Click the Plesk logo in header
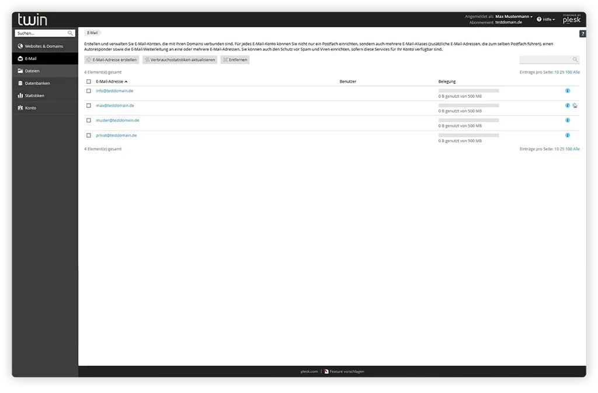598x393 pixels. 572,19
